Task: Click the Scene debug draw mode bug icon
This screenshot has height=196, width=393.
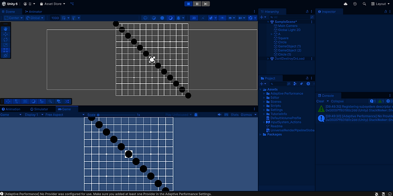Action: tap(179, 18)
